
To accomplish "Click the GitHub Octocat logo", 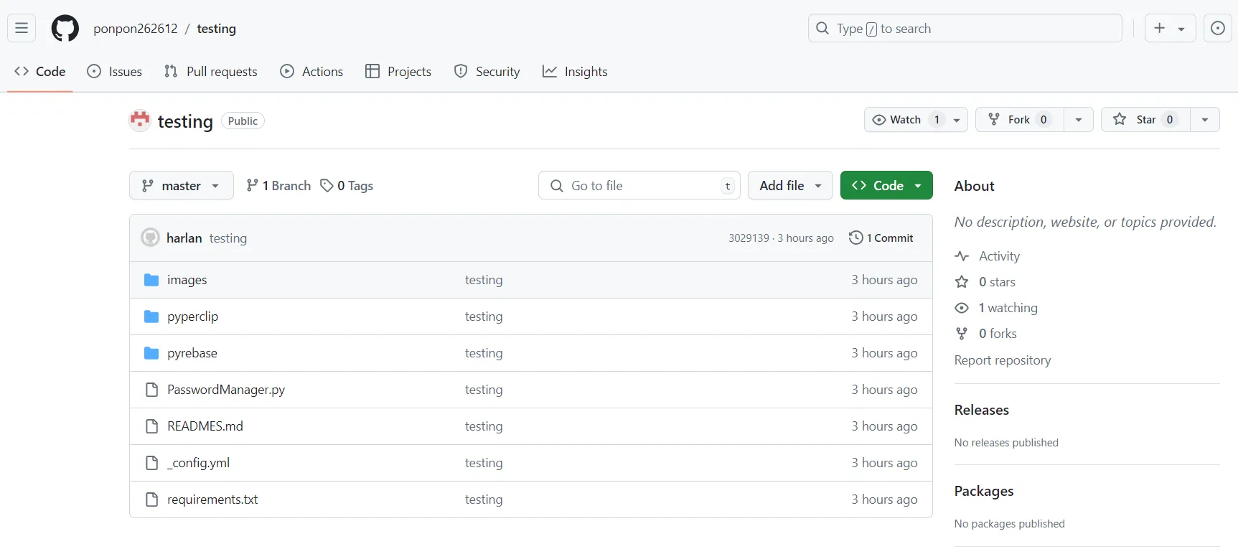I will coord(65,29).
